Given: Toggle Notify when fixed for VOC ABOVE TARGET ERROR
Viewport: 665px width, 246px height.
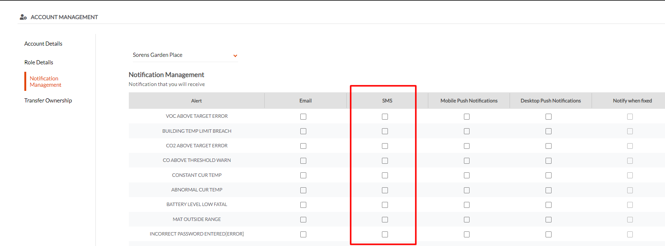Looking at the screenshot, I should [630, 117].
